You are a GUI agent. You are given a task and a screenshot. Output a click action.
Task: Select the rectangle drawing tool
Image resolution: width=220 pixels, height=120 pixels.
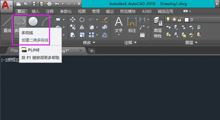[58, 19]
